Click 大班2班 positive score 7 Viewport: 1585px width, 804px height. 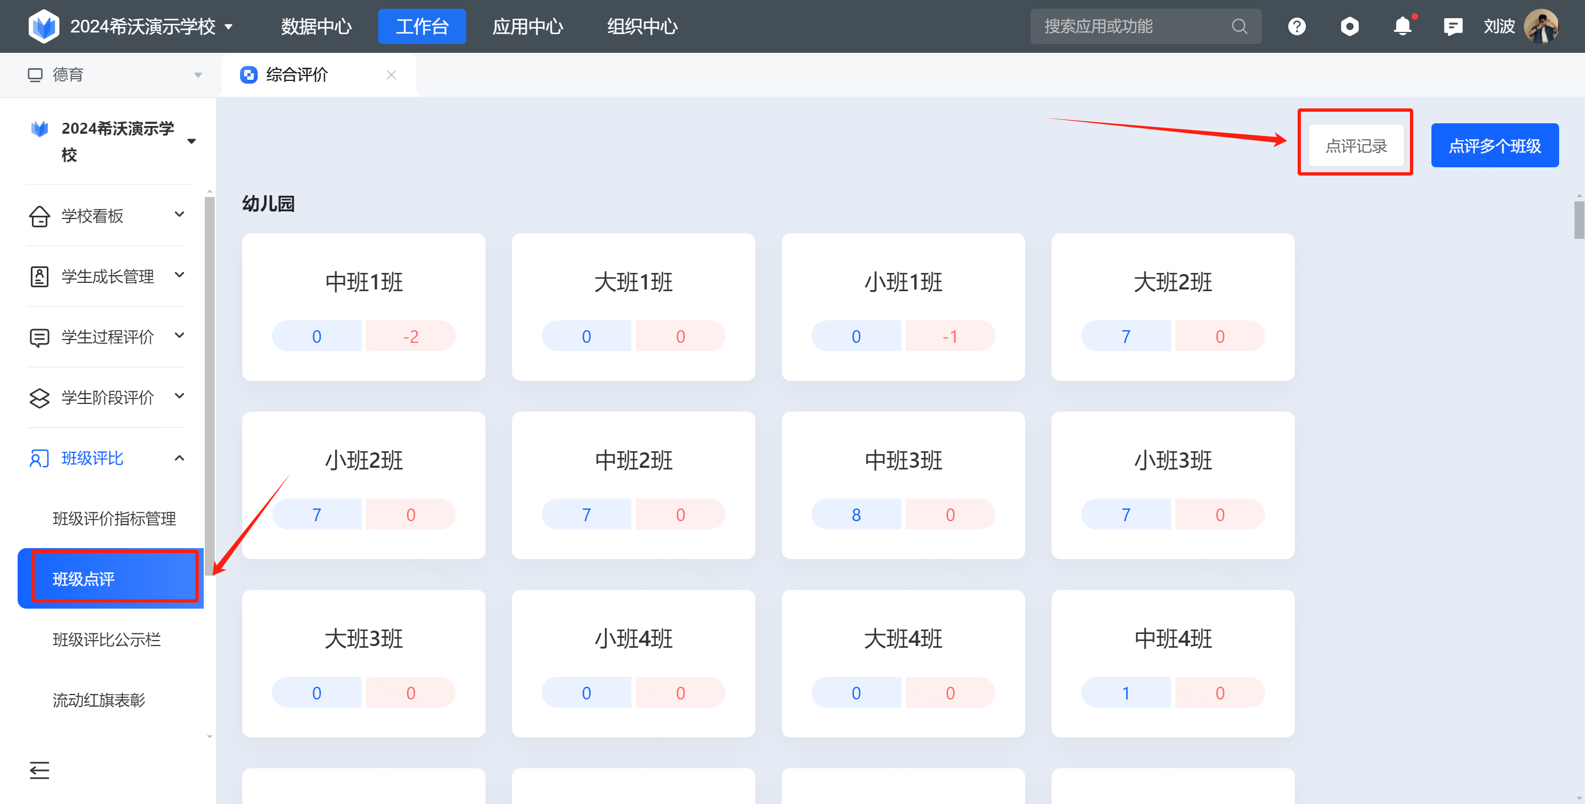[x=1126, y=336]
